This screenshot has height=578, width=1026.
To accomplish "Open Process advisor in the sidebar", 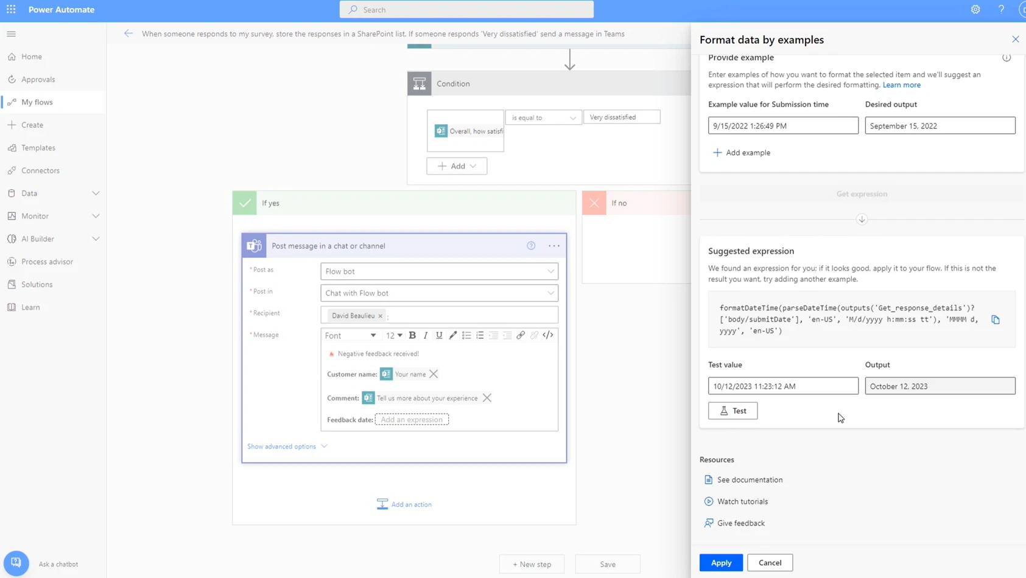I will point(53,262).
